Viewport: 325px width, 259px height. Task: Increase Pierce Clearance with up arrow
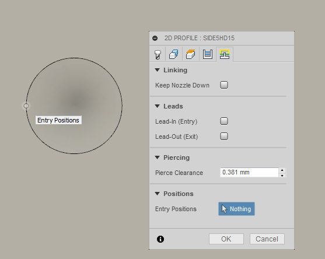coord(282,170)
